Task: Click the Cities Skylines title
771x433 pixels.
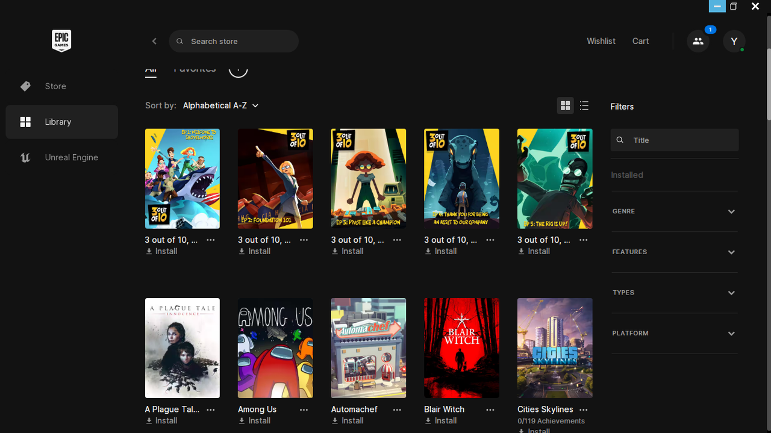Action: (x=545, y=410)
